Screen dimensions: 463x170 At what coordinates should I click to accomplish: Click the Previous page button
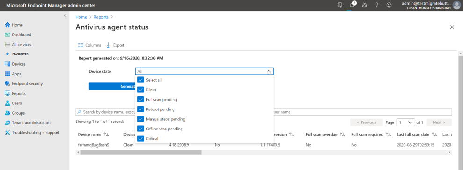367,122
